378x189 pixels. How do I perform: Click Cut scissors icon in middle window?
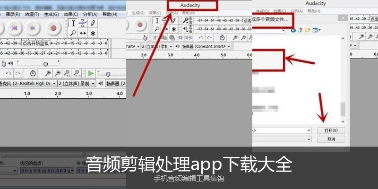click(155, 38)
